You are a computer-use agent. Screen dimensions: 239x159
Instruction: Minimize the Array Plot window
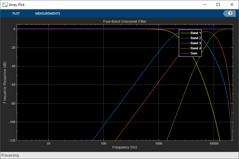[205, 4]
